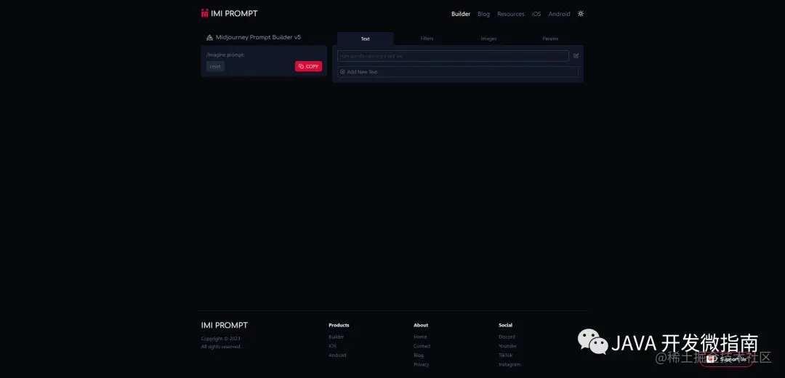The image size is (785, 378).
Task: Click the IMI PROMPT logo in header
Action: coord(229,14)
